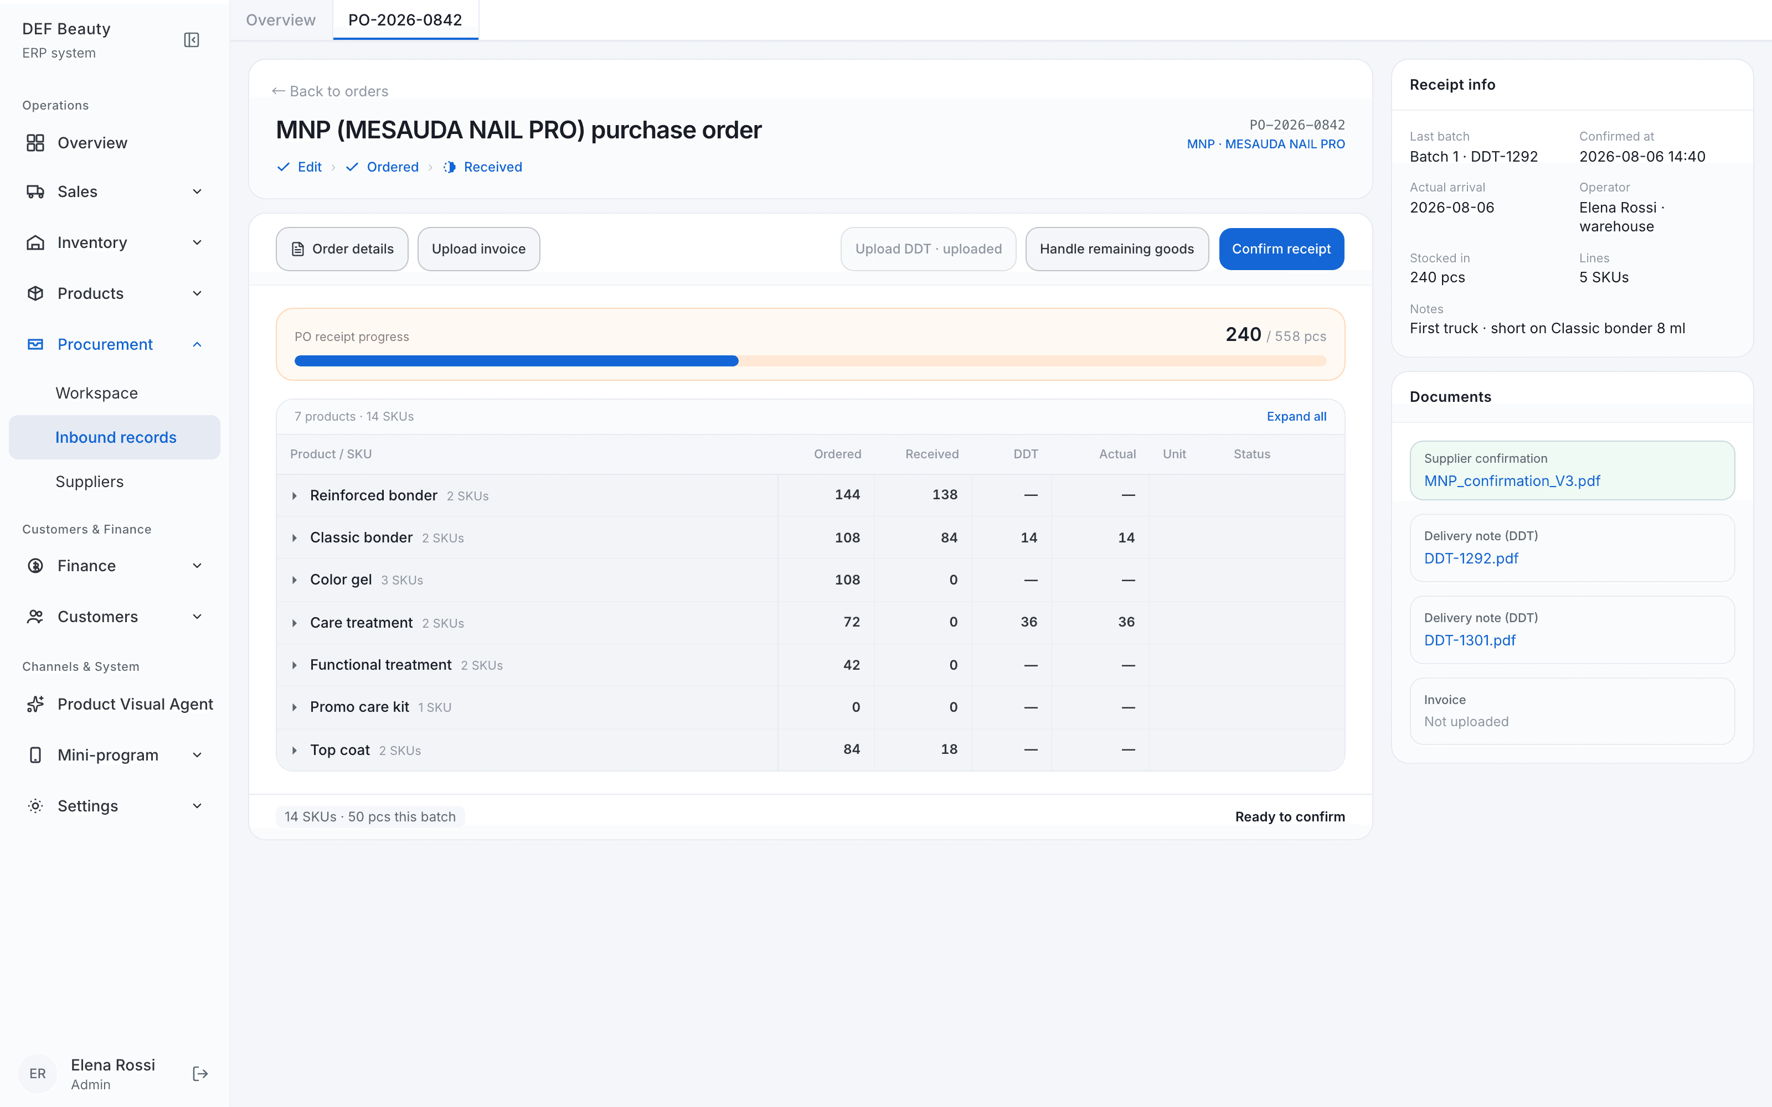The height and width of the screenshot is (1107, 1772).
Task: Click the Product Visual Agent sparkle icon
Action: [35, 704]
